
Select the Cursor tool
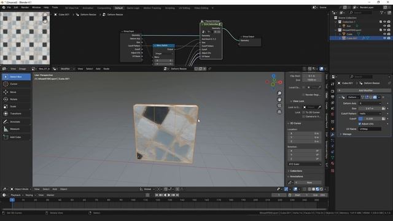[17, 84]
